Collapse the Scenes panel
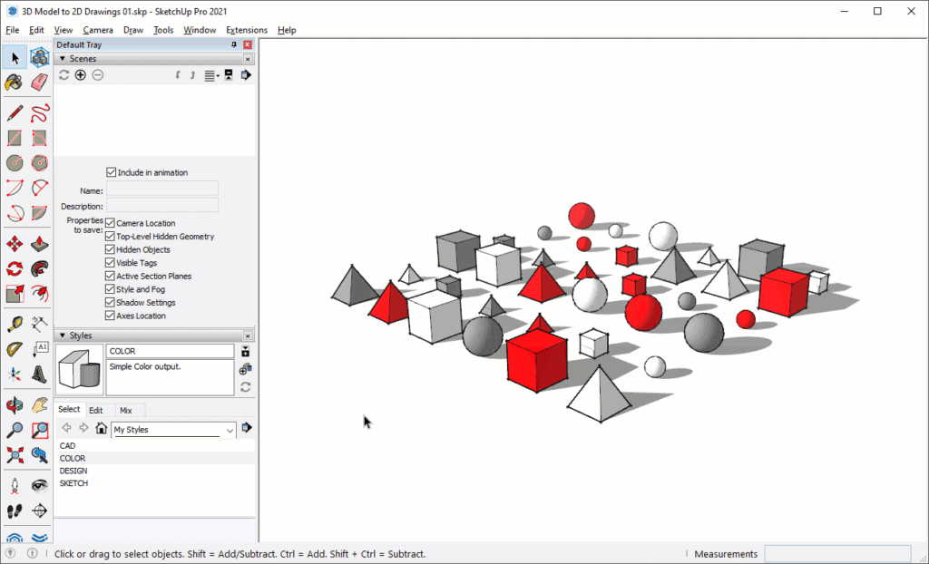Viewport: 929px width, 564px height. click(x=62, y=58)
